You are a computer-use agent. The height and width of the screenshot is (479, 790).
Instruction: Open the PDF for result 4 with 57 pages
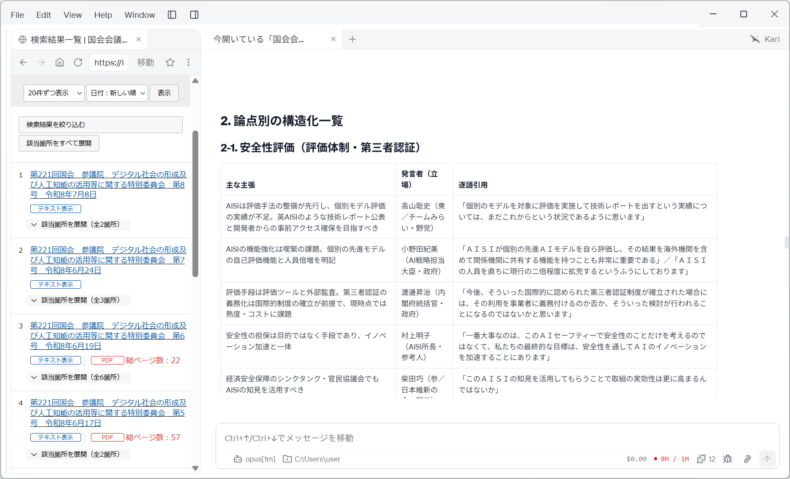107,438
